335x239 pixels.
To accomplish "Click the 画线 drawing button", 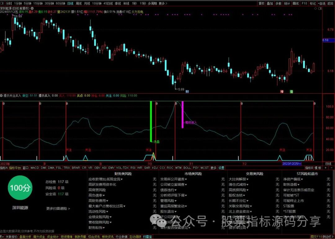I will [x=296, y=3].
